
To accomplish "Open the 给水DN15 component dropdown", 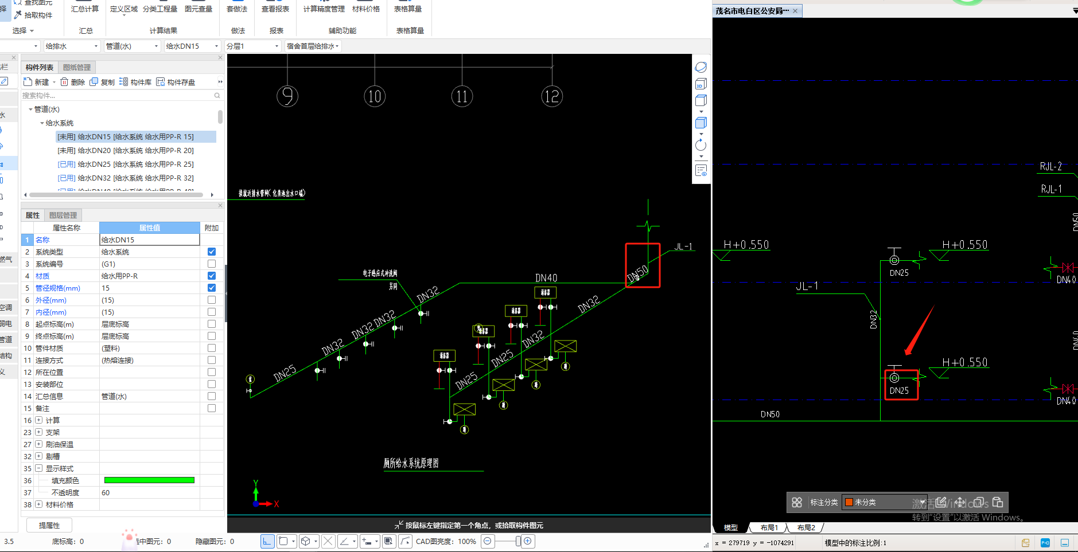I will [192, 46].
